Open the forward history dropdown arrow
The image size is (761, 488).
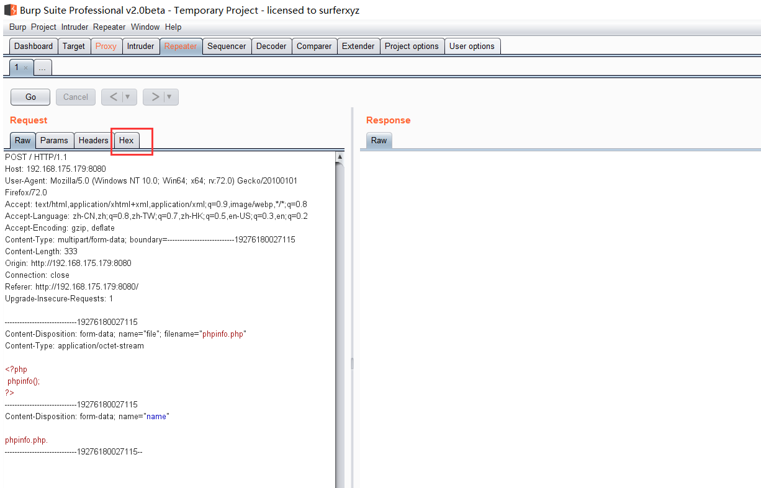pyautogui.click(x=171, y=97)
